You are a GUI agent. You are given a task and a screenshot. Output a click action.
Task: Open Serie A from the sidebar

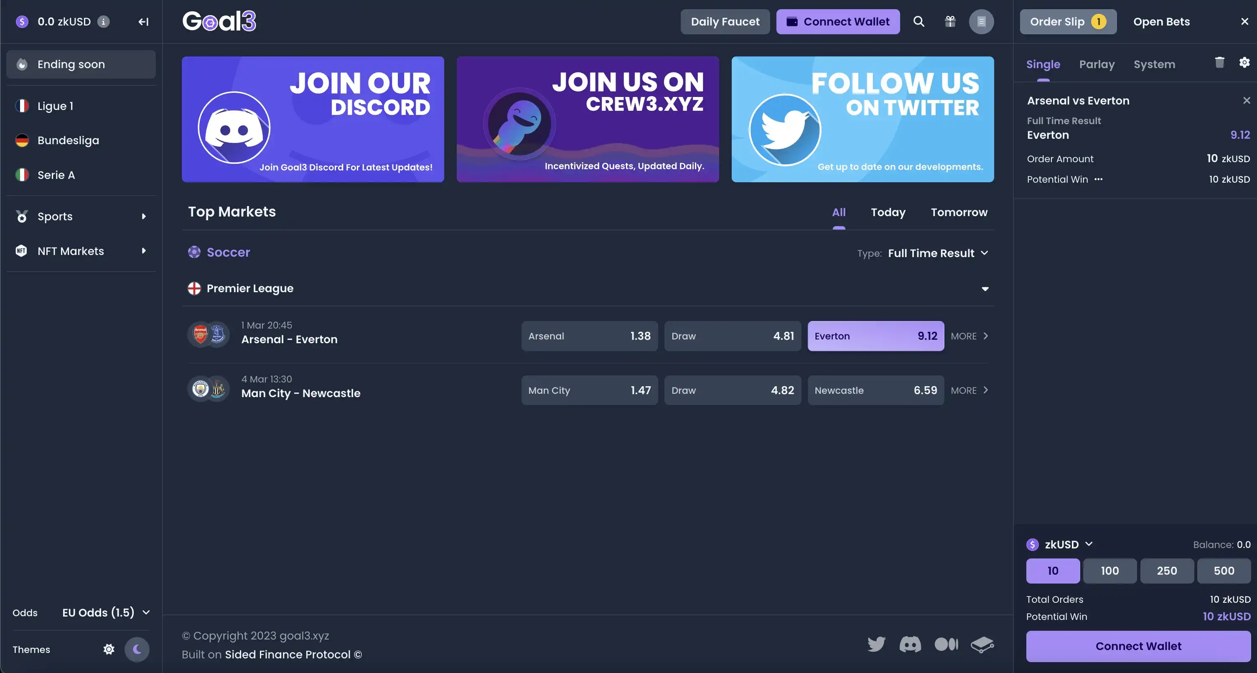click(x=81, y=175)
